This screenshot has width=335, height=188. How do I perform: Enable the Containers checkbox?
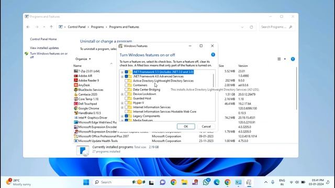(x=126, y=85)
